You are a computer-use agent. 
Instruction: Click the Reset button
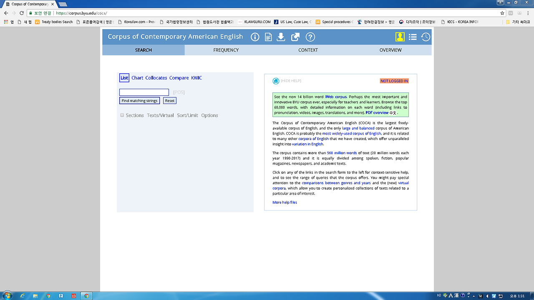click(170, 101)
